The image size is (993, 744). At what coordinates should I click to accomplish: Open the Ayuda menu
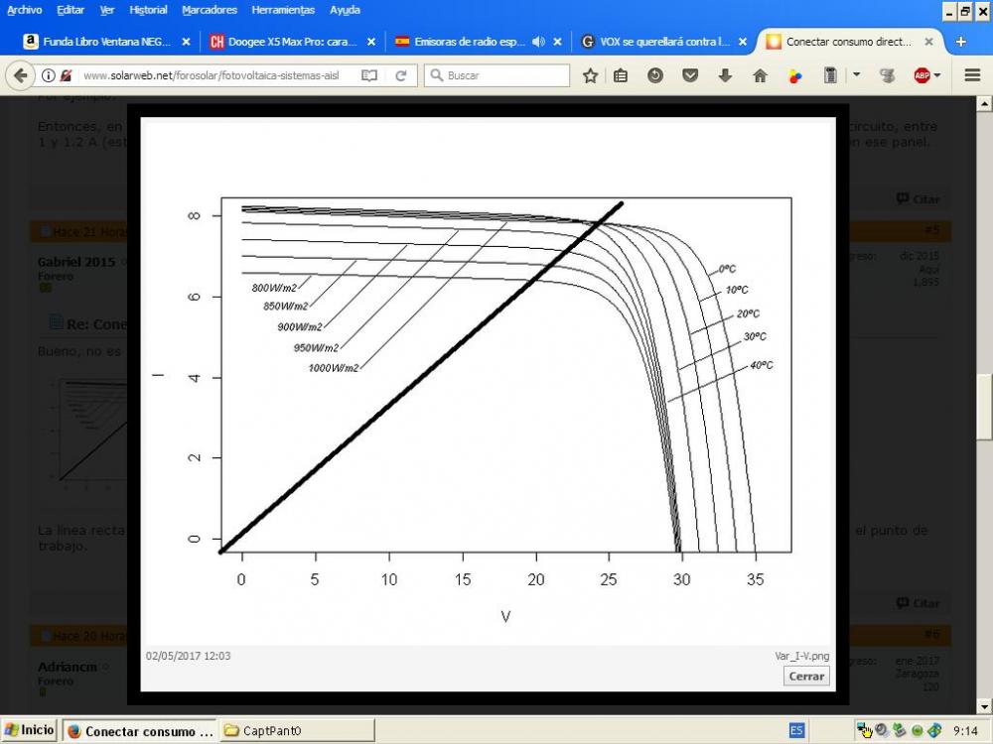point(345,10)
